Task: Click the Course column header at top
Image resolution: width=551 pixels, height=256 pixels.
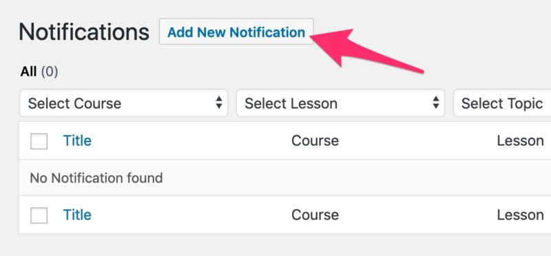Action: (x=315, y=141)
